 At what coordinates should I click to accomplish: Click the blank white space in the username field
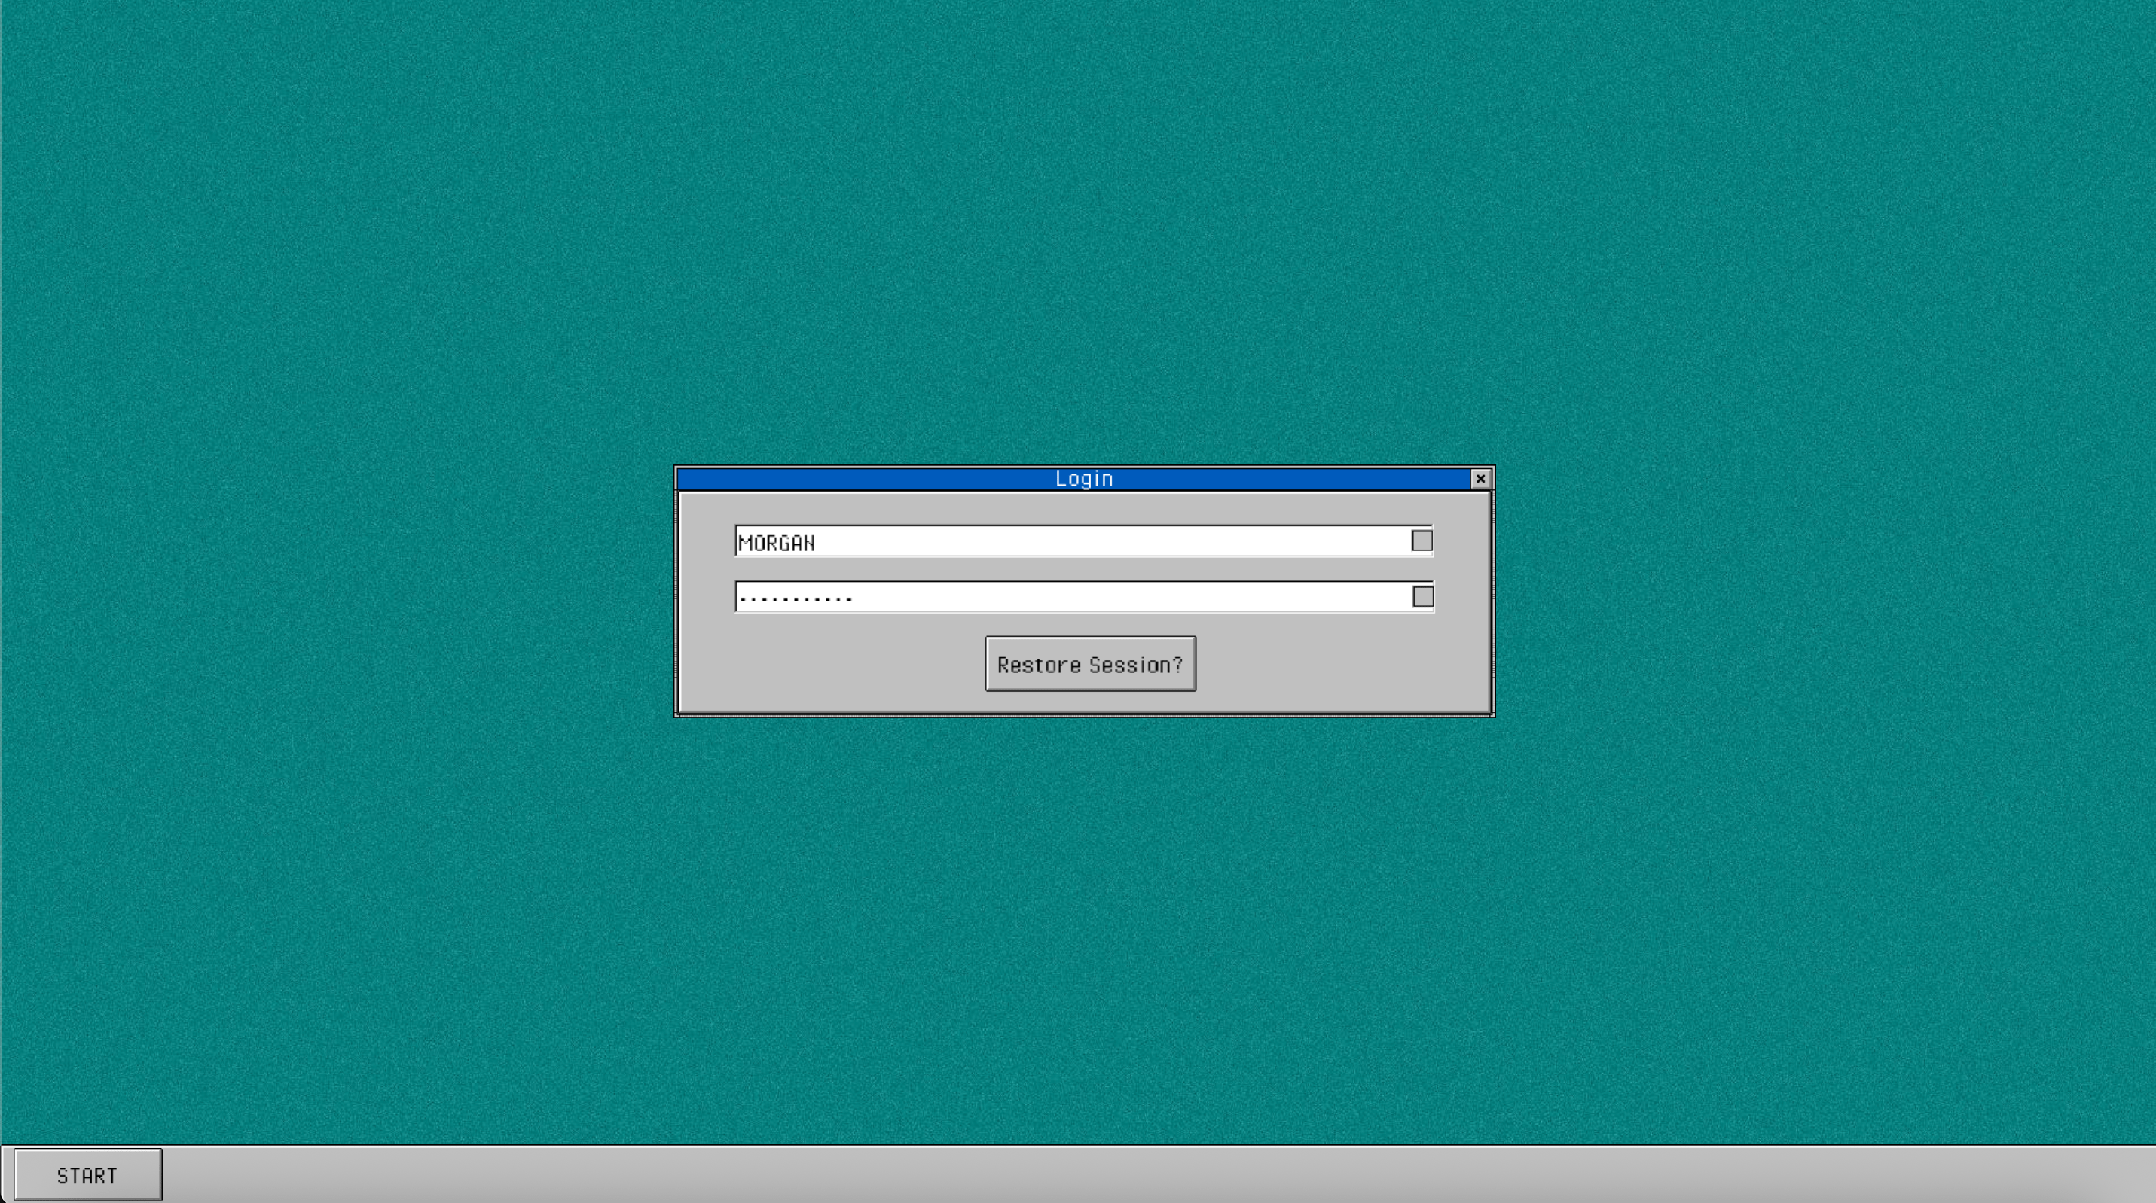(x=1171, y=541)
